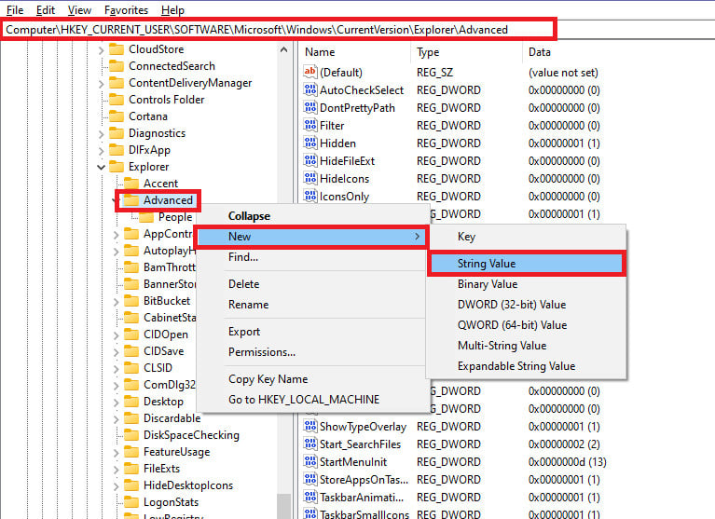Expand the CIDOpen tree node
This screenshot has width=715, height=519.
(116, 335)
